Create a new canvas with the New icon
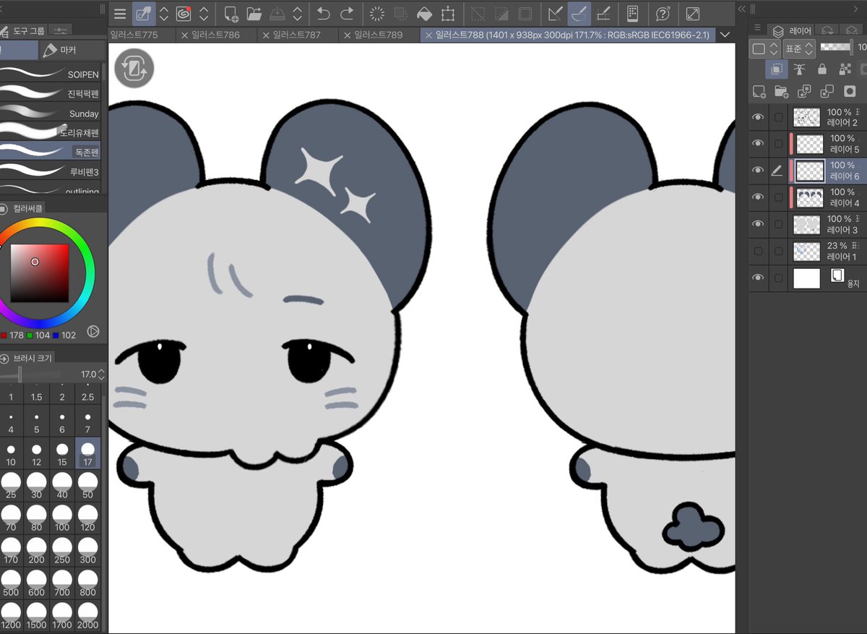This screenshot has height=634, width=867. click(x=231, y=14)
